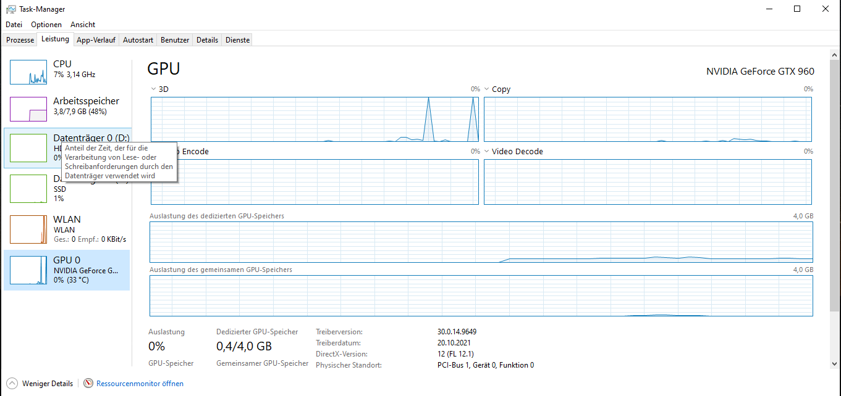The image size is (841, 396).
Task: Open the Copy engine graph dropdown
Action: 487,89
